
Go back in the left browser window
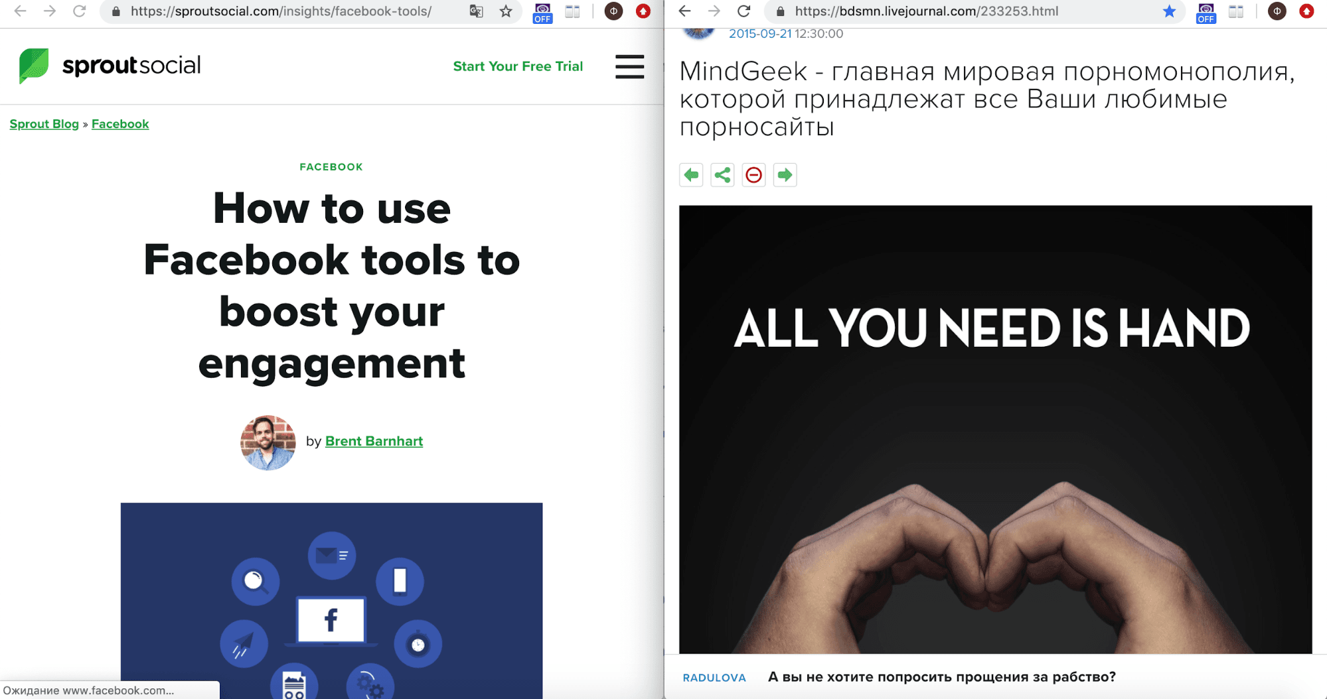tap(20, 11)
